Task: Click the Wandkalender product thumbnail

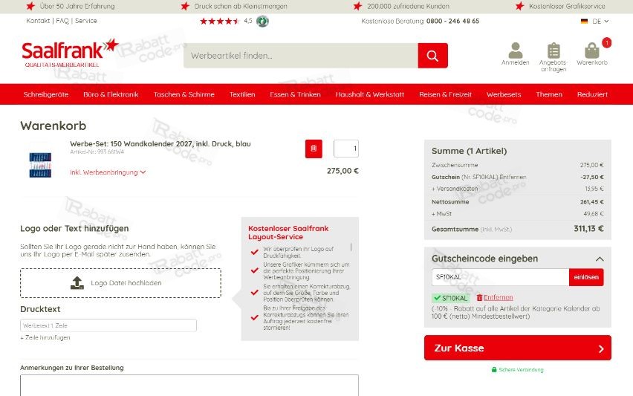Action: (x=40, y=165)
